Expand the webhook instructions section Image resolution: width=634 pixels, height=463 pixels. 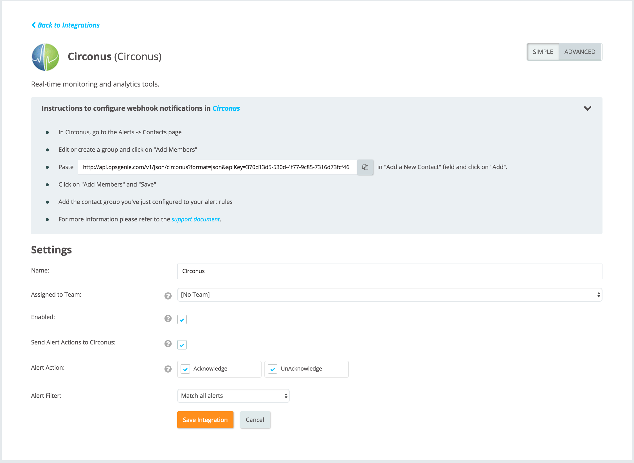tap(588, 108)
